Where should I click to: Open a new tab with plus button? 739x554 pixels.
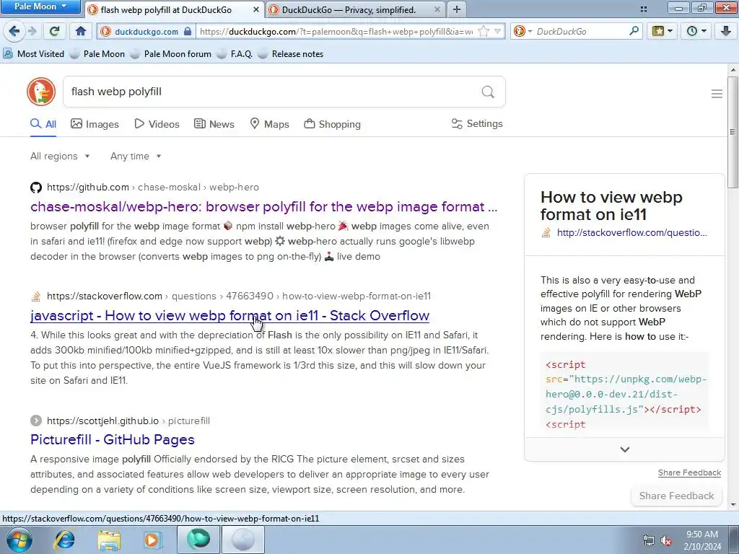tap(456, 9)
